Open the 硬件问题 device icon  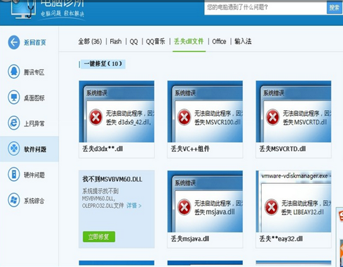tap(14, 174)
